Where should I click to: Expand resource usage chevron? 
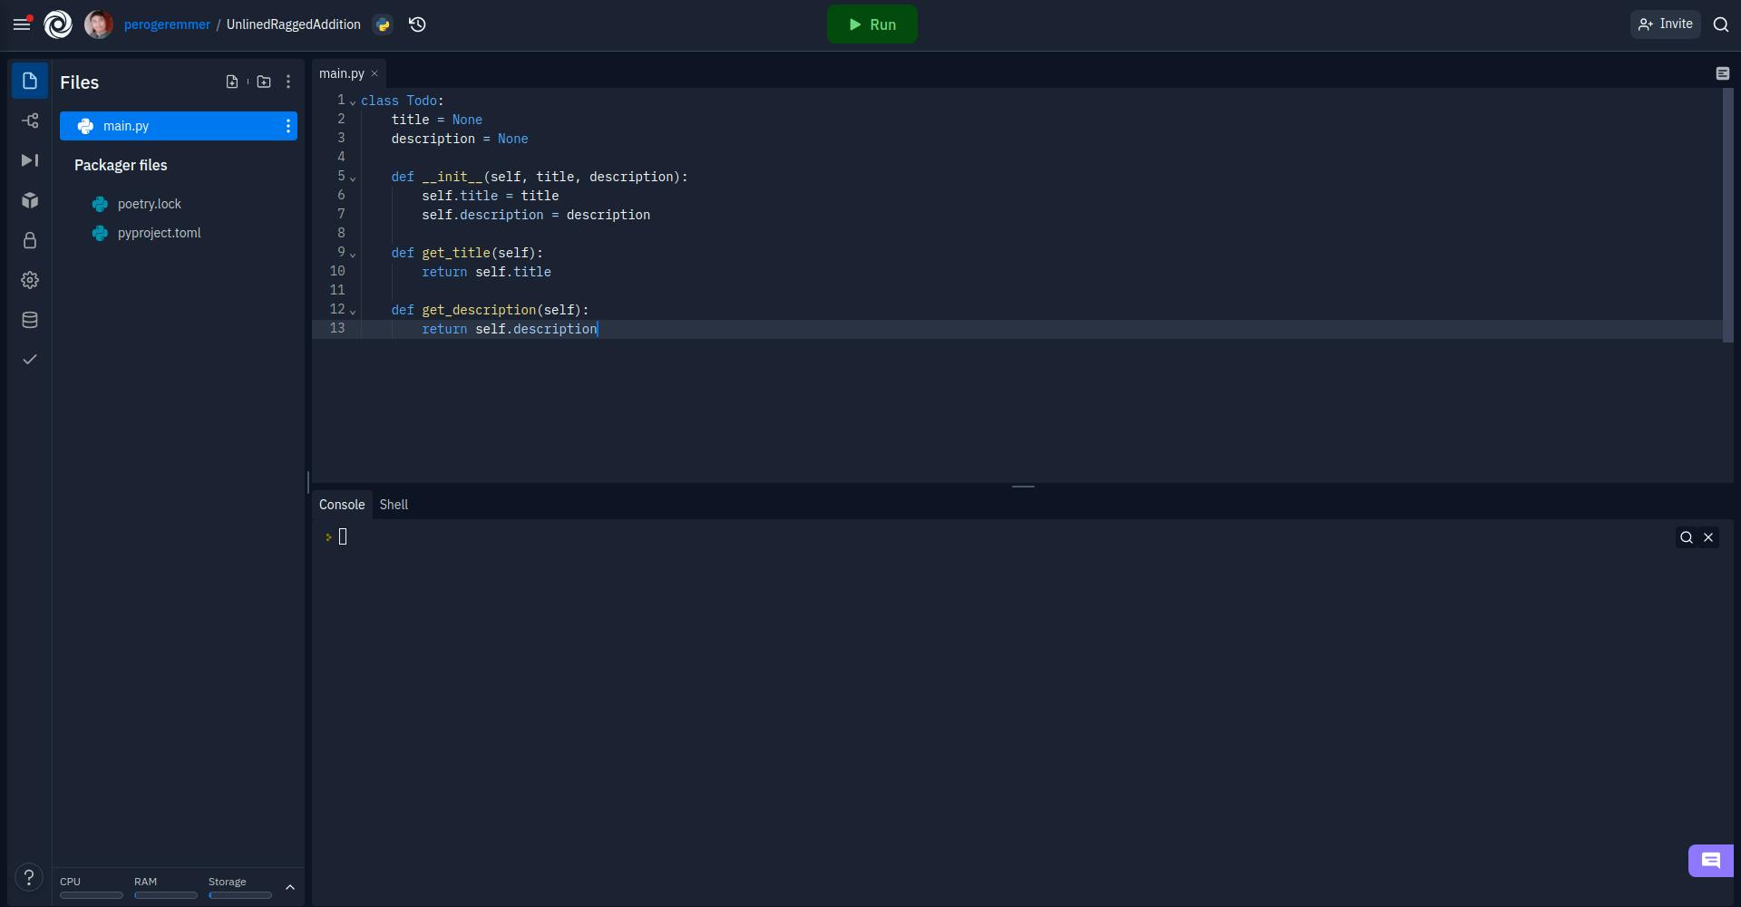pyautogui.click(x=290, y=887)
